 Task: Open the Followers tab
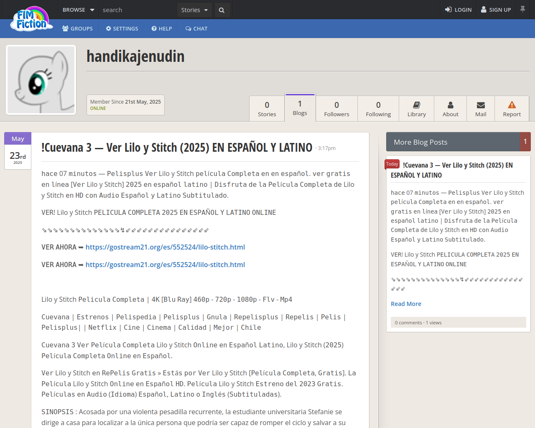tap(336, 109)
